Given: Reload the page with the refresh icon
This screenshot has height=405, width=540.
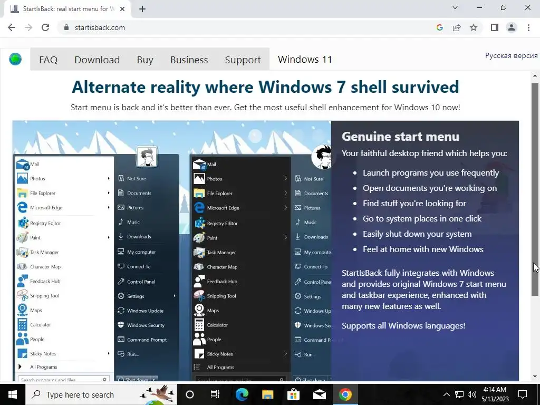Looking at the screenshot, I should (x=45, y=27).
